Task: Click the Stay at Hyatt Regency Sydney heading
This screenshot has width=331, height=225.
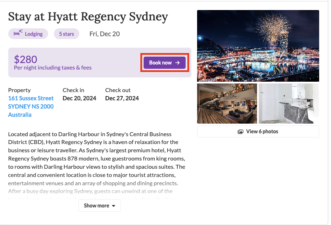Action: [88, 16]
